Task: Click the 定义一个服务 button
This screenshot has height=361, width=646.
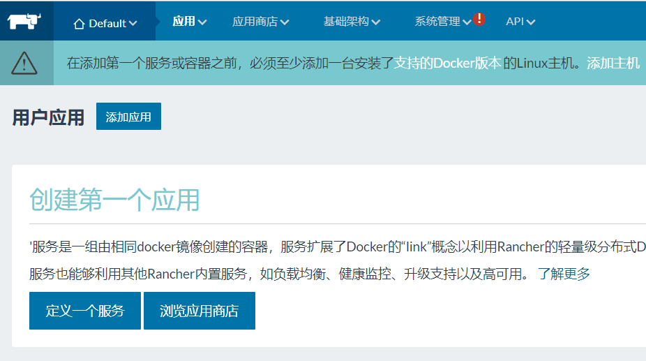Action: pos(85,311)
